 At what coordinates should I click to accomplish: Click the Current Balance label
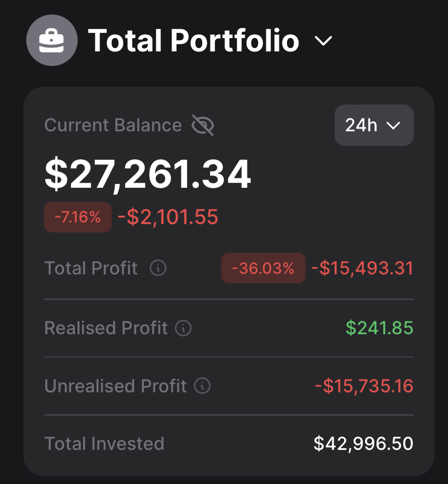(113, 125)
